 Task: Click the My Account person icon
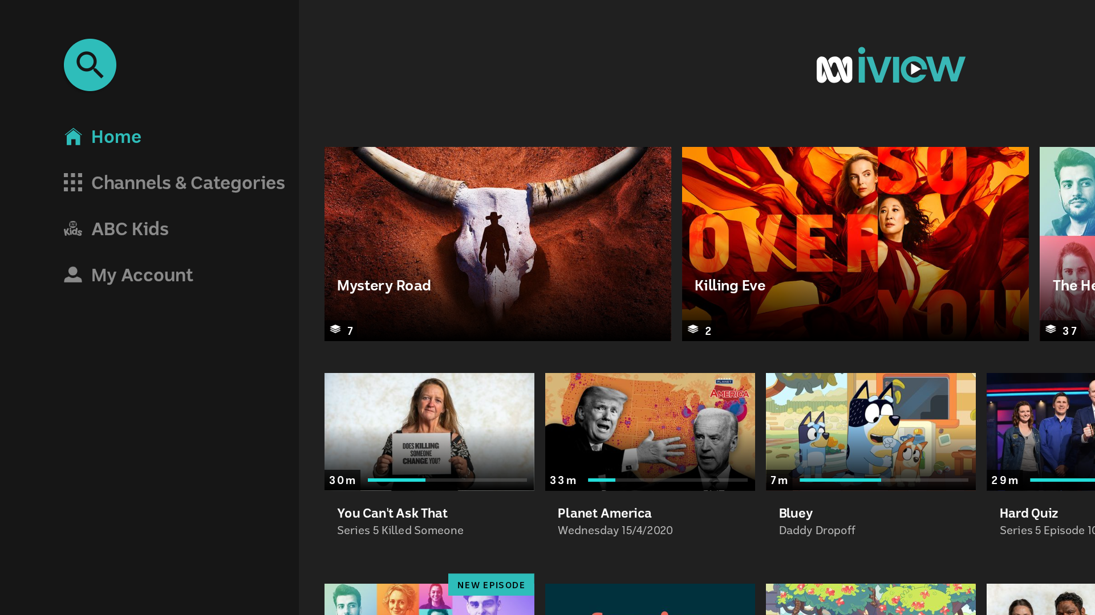73,274
